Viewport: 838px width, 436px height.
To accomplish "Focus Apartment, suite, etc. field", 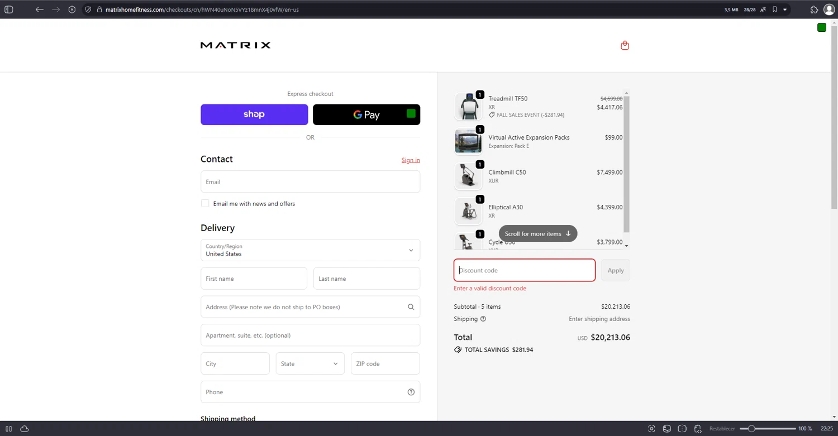I will coord(310,336).
